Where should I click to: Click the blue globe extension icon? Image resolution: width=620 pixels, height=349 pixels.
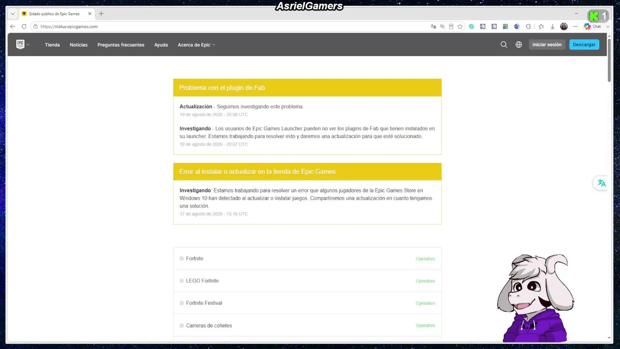(x=517, y=27)
